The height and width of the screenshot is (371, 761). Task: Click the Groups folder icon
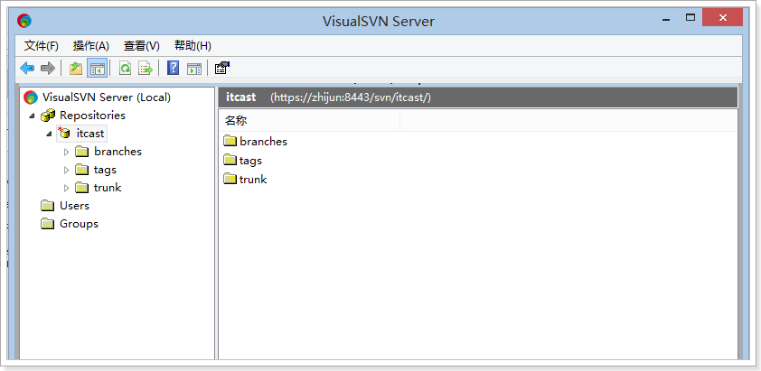pos(47,224)
